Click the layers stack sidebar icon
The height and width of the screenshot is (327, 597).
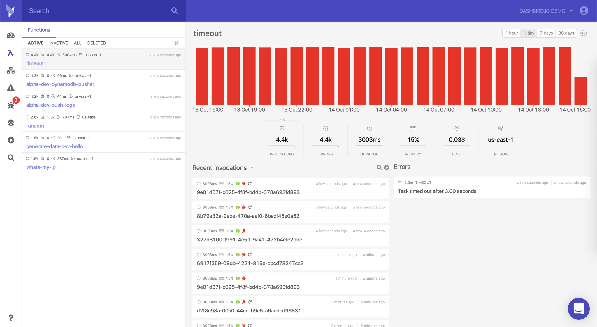(x=11, y=123)
